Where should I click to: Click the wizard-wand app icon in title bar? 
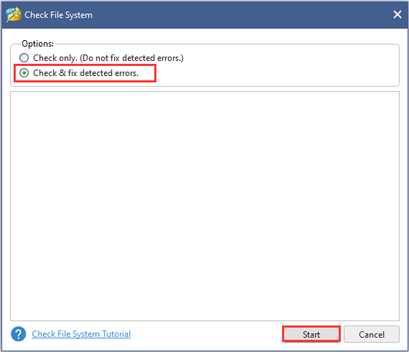[x=14, y=14]
